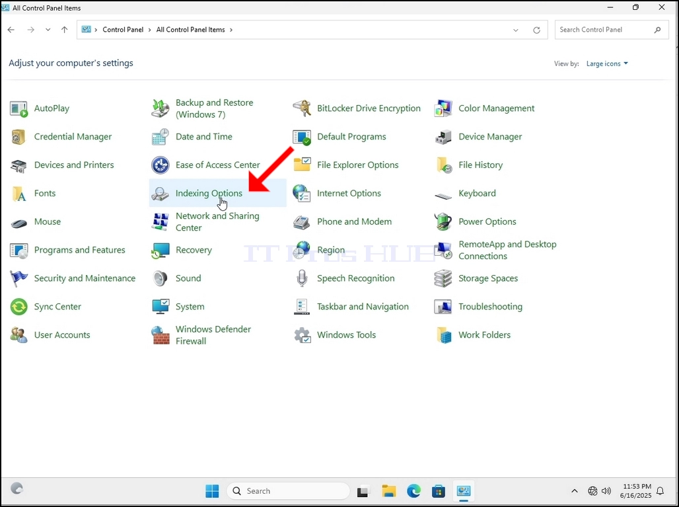Open the Keyboard icon
The height and width of the screenshot is (507, 679).
point(443,196)
